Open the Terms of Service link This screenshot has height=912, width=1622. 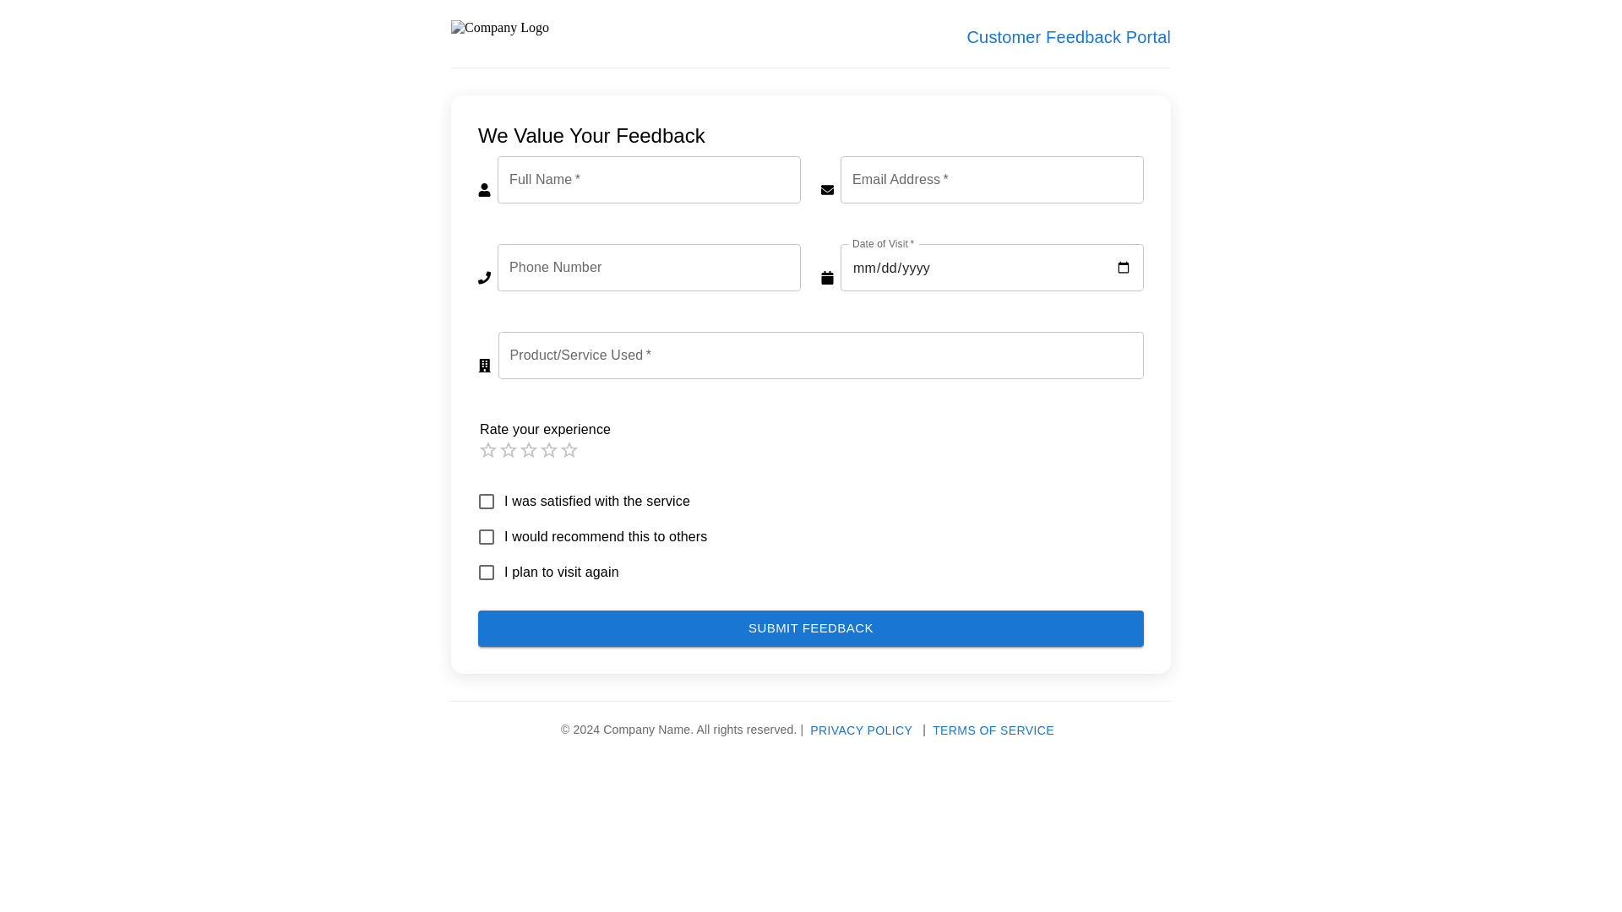coord(993,730)
